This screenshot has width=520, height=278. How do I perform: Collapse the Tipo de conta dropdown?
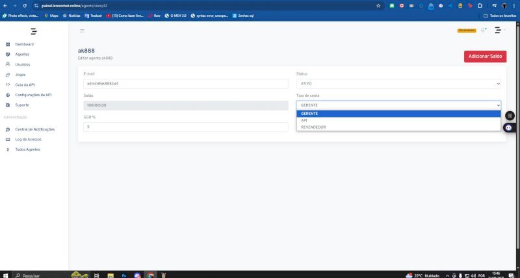(x=398, y=105)
